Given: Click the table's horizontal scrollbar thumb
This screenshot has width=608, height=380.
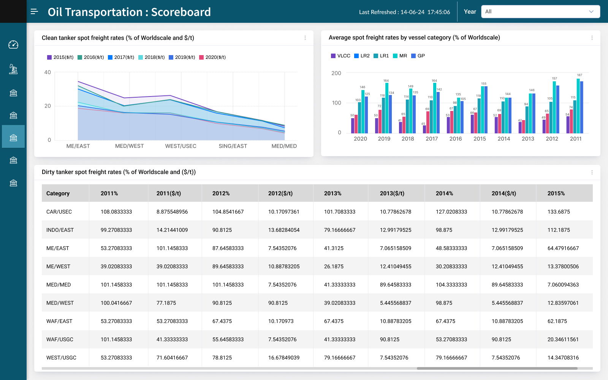Looking at the screenshot, I should 497,368.
